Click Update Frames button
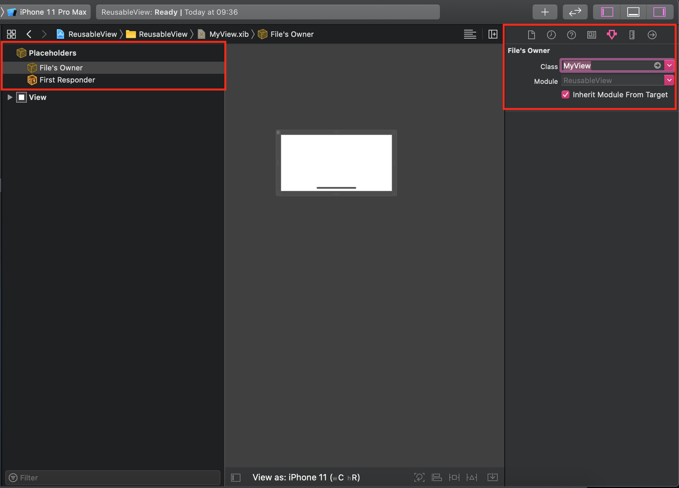The width and height of the screenshot is (679, 488). click(x=419, y=477)
